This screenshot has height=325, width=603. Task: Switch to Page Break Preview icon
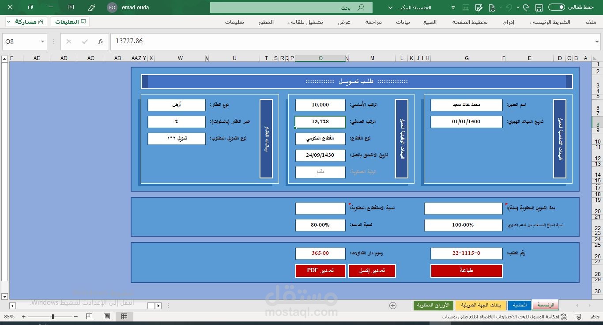tap(89, 317)
